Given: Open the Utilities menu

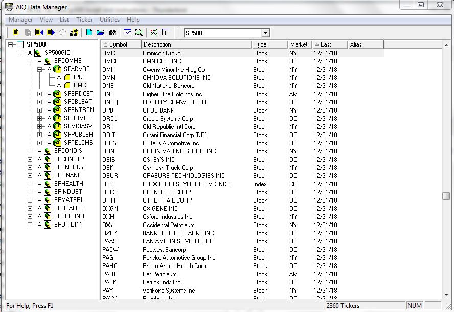Looking at the screenshot, I should tap(109, 20).
